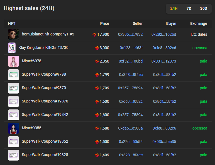
Task: Open SuperWalk Coupon#19876 thumbnail image
Action: pos(13,101)
